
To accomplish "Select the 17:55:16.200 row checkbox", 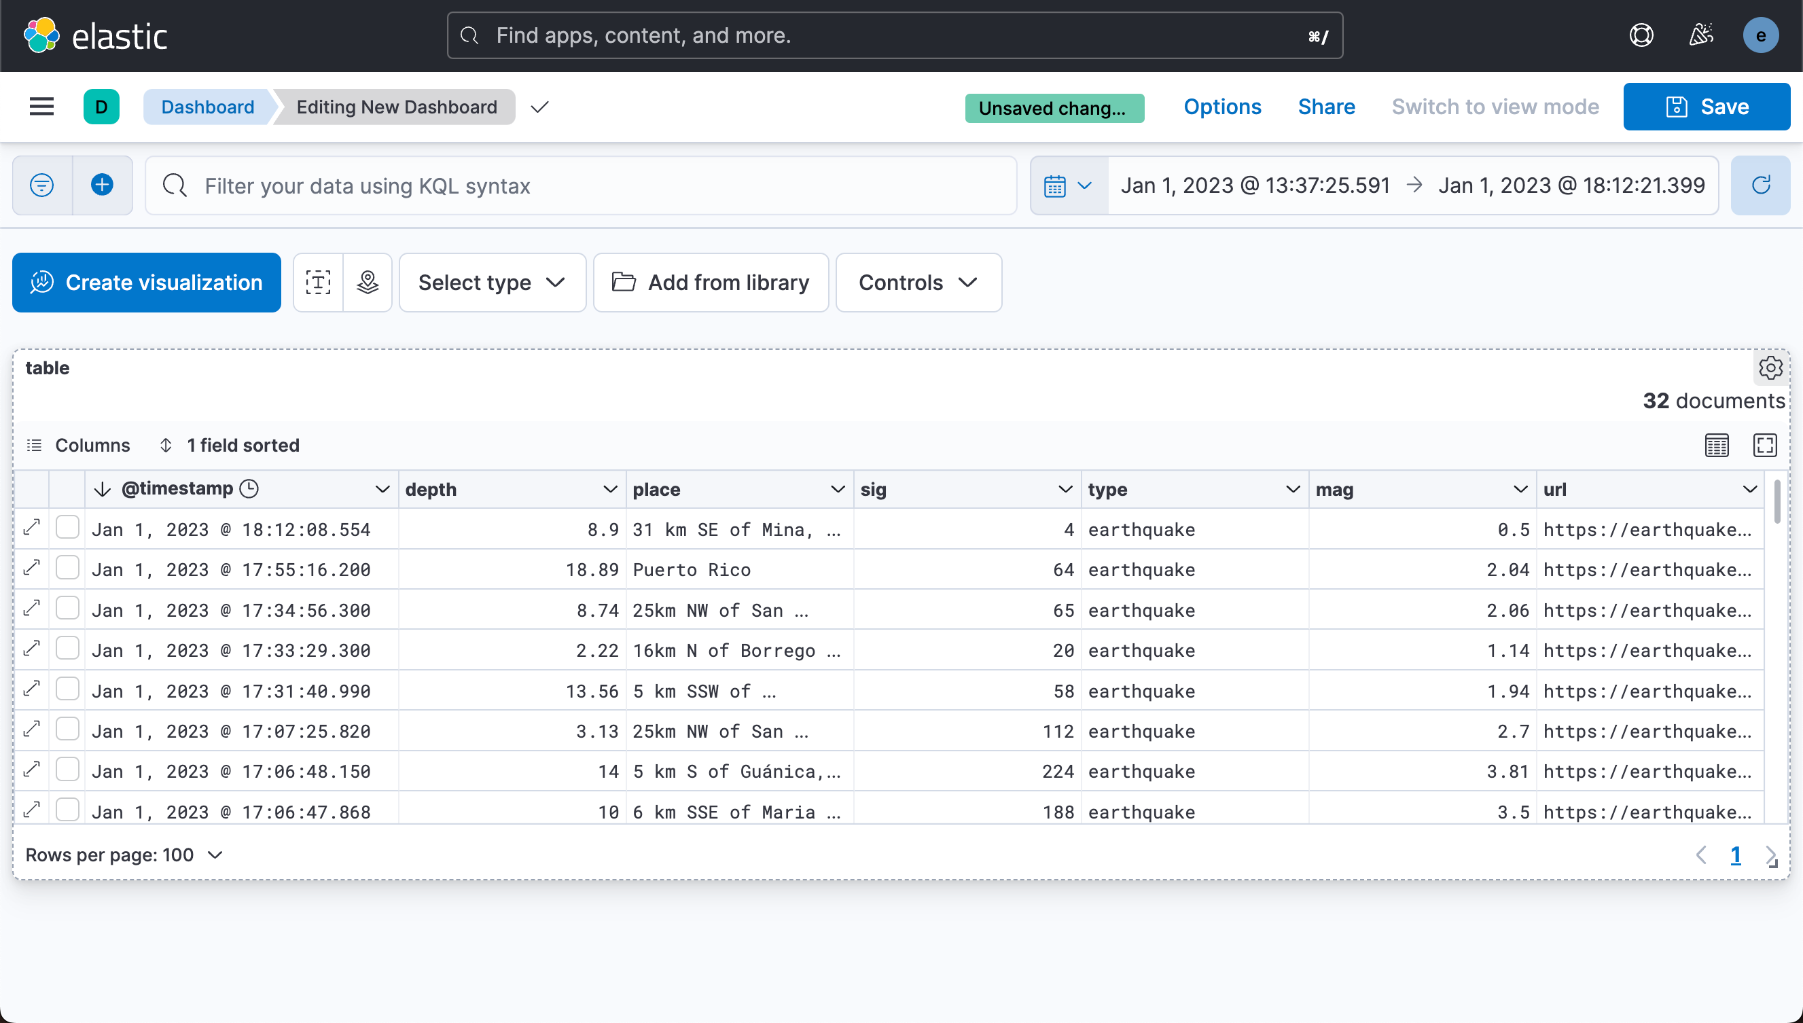I will coord(67,568).
